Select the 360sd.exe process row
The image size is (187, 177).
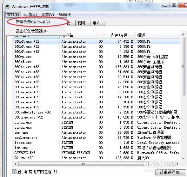point(97,62)
